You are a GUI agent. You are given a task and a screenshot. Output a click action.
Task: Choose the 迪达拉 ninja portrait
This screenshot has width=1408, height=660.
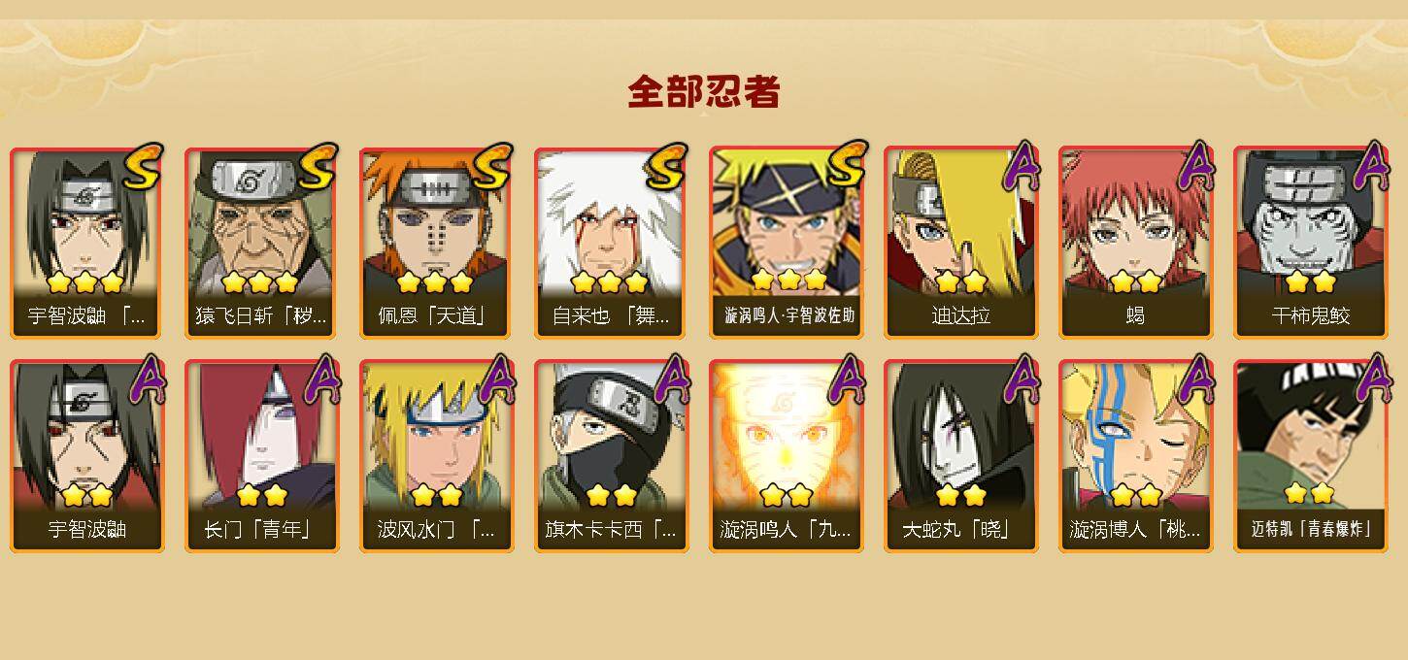point(961,243)
